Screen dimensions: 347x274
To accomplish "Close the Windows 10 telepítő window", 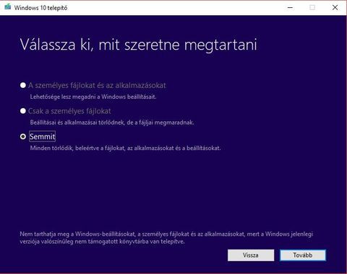I will (335, 7).
